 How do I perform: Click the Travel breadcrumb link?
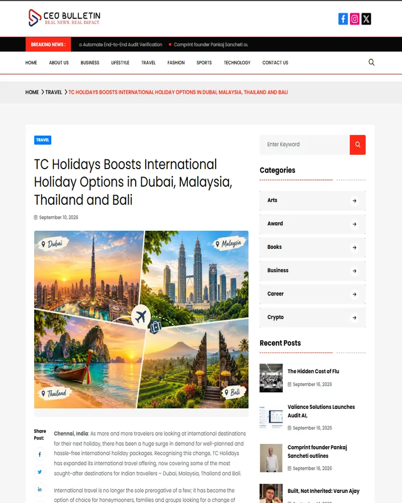coord(54,93)
